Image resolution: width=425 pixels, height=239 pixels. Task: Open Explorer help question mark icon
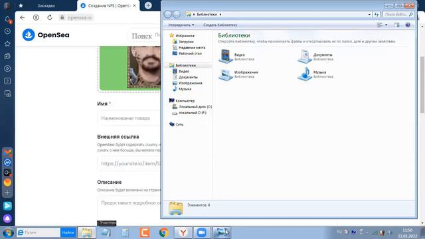[x=408, y=25]
